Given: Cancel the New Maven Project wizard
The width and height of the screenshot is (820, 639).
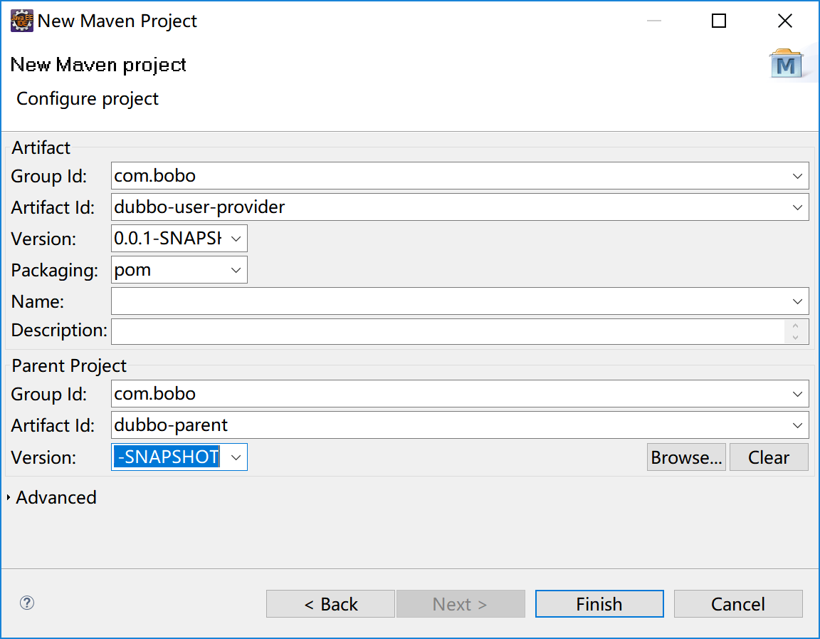Looking at the screenshot, I should 738,604.
